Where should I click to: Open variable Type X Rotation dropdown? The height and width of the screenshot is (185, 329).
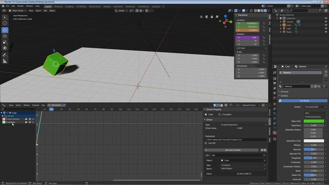pos(243,165)
